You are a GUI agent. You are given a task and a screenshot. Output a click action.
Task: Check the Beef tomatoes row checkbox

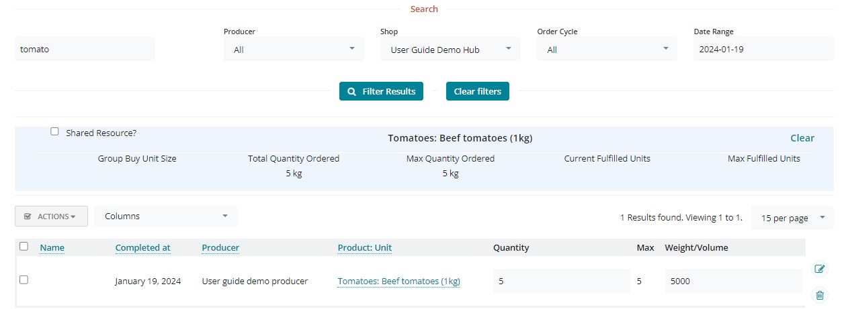[x=24, y=280]
